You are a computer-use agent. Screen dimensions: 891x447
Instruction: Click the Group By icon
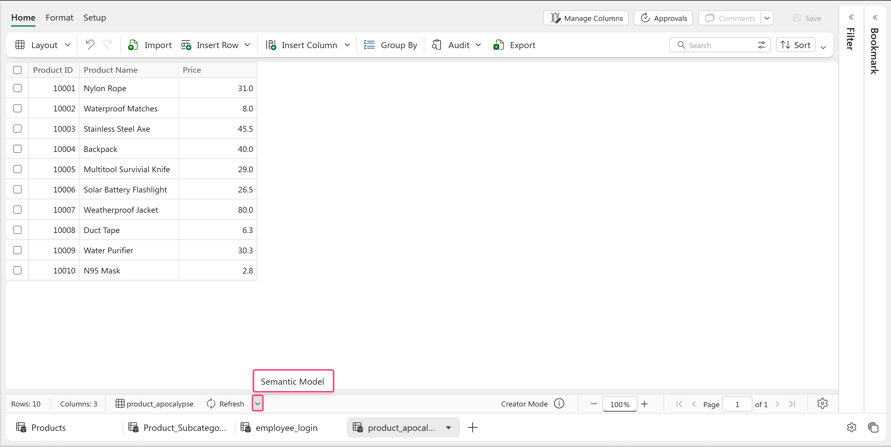pyautogui.click(x=369, y=45)
